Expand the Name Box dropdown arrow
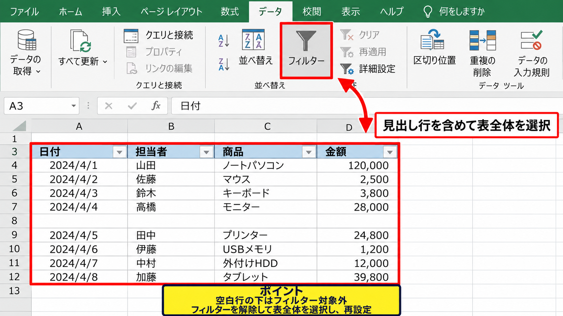Image resolution: width=563 pixels, height=316 pixels. pyautogui.click(x=73, y=106)
